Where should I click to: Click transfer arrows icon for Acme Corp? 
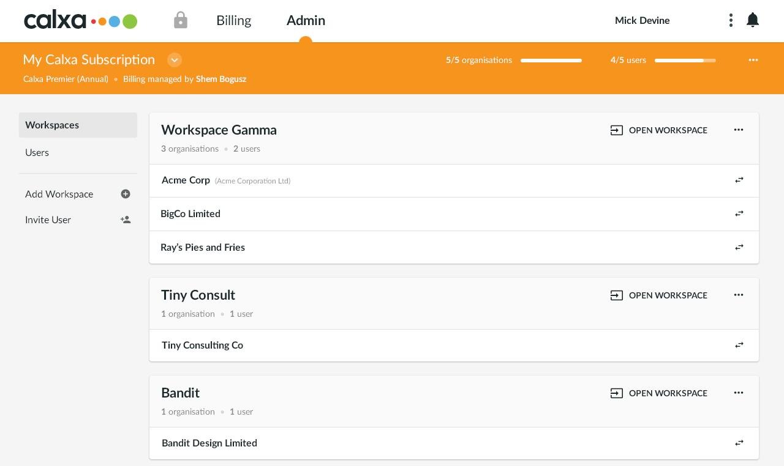(739, 180)
